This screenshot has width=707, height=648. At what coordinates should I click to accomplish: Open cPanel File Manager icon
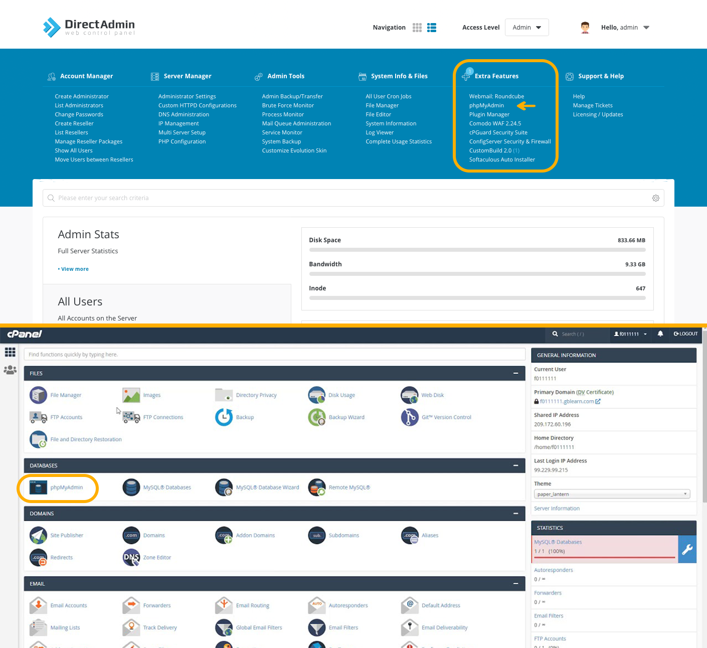pos(39,395)
